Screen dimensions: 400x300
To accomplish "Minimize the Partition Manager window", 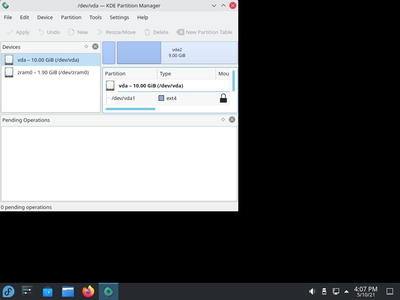I will (214, 5).
